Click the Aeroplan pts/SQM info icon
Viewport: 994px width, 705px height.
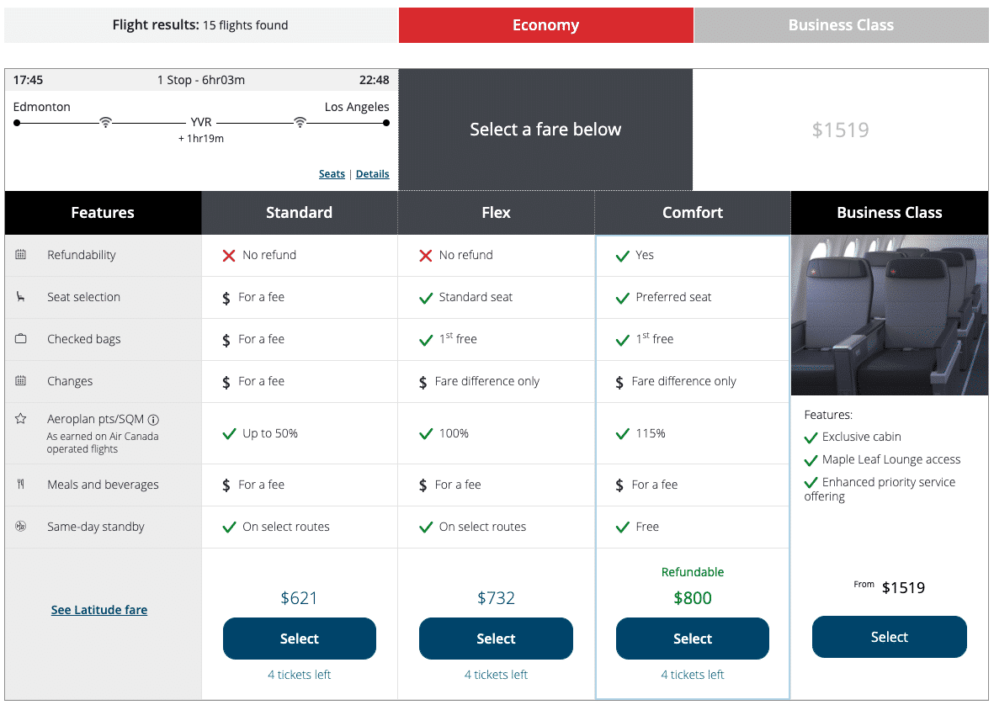153,420
